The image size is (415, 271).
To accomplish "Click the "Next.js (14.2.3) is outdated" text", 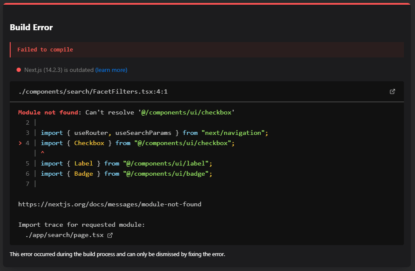I will point(59,70).
